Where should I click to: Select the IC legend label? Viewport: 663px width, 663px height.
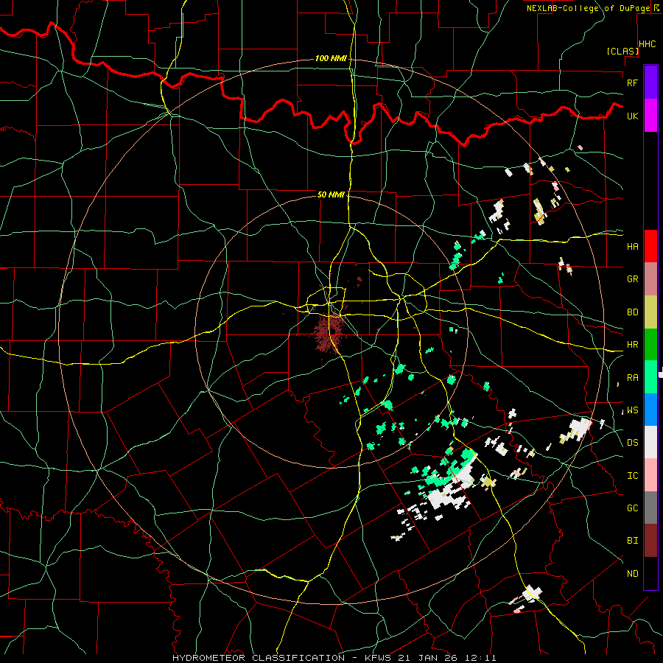tap(632, 476)
